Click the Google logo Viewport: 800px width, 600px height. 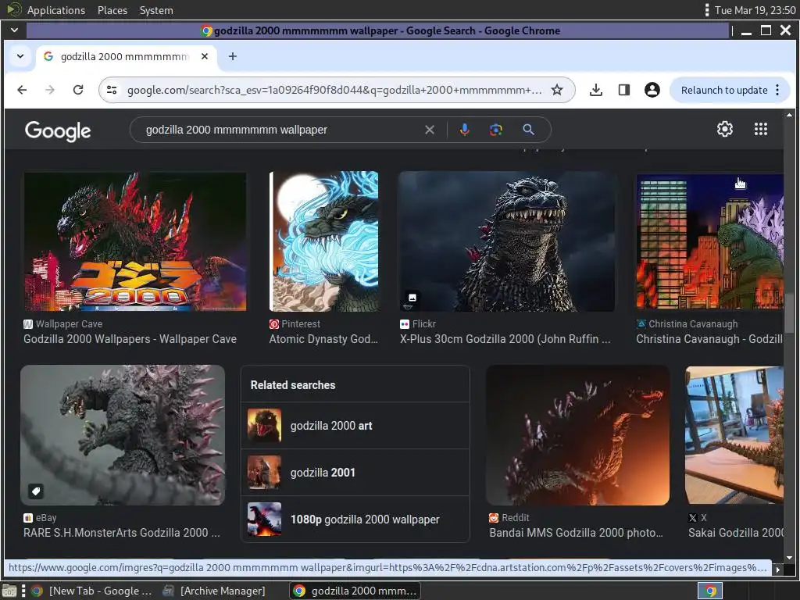point(58,130)
